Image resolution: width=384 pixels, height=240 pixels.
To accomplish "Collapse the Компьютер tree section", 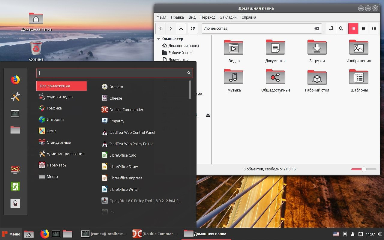I will 158,39.
